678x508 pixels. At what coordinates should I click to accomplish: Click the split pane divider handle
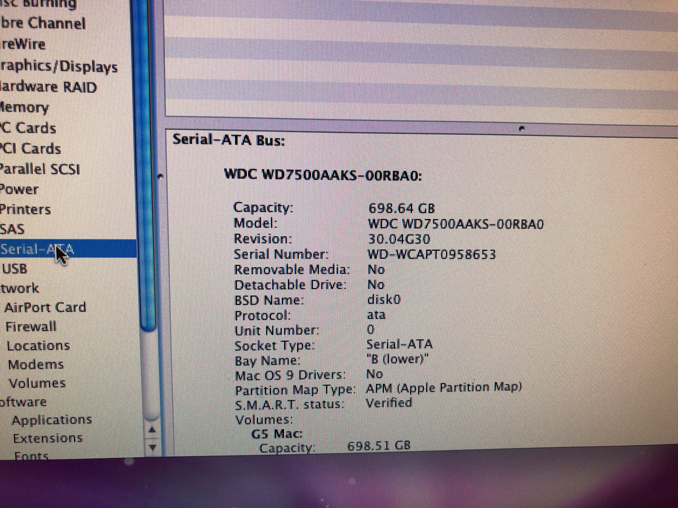click(x=522, y=128)
